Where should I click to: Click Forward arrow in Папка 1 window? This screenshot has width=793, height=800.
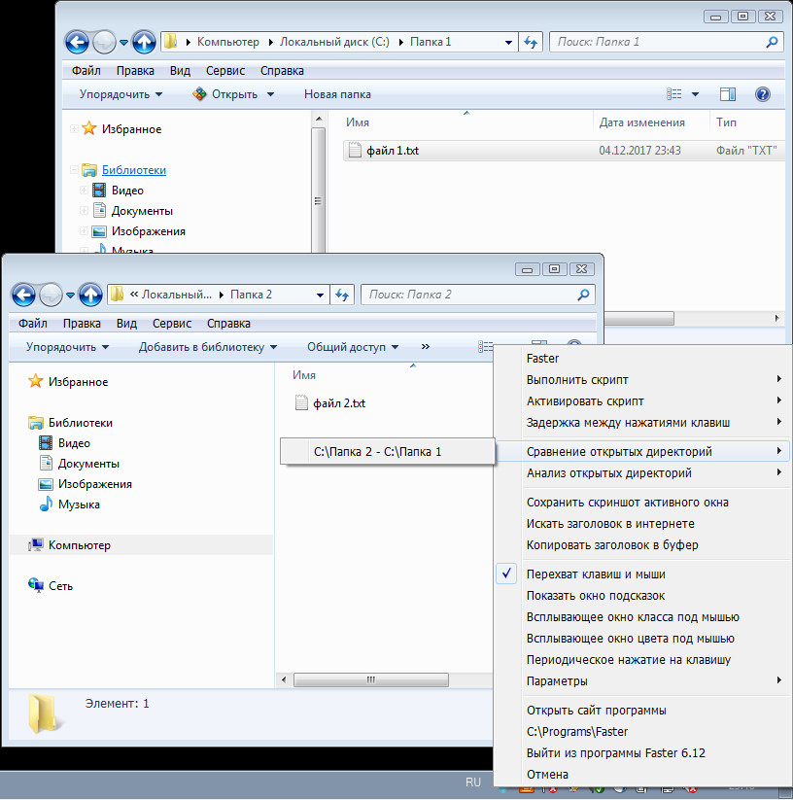(104, 42)
